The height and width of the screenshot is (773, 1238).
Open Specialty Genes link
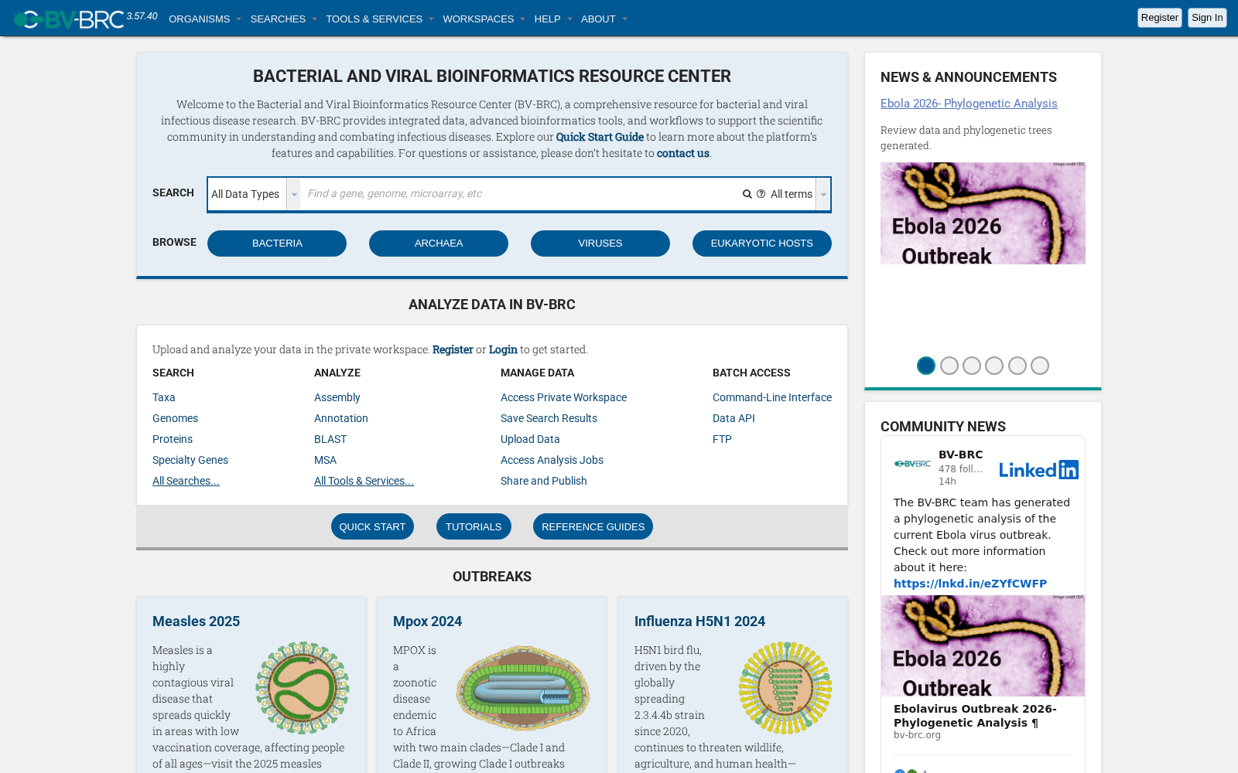tap(190, 460)
